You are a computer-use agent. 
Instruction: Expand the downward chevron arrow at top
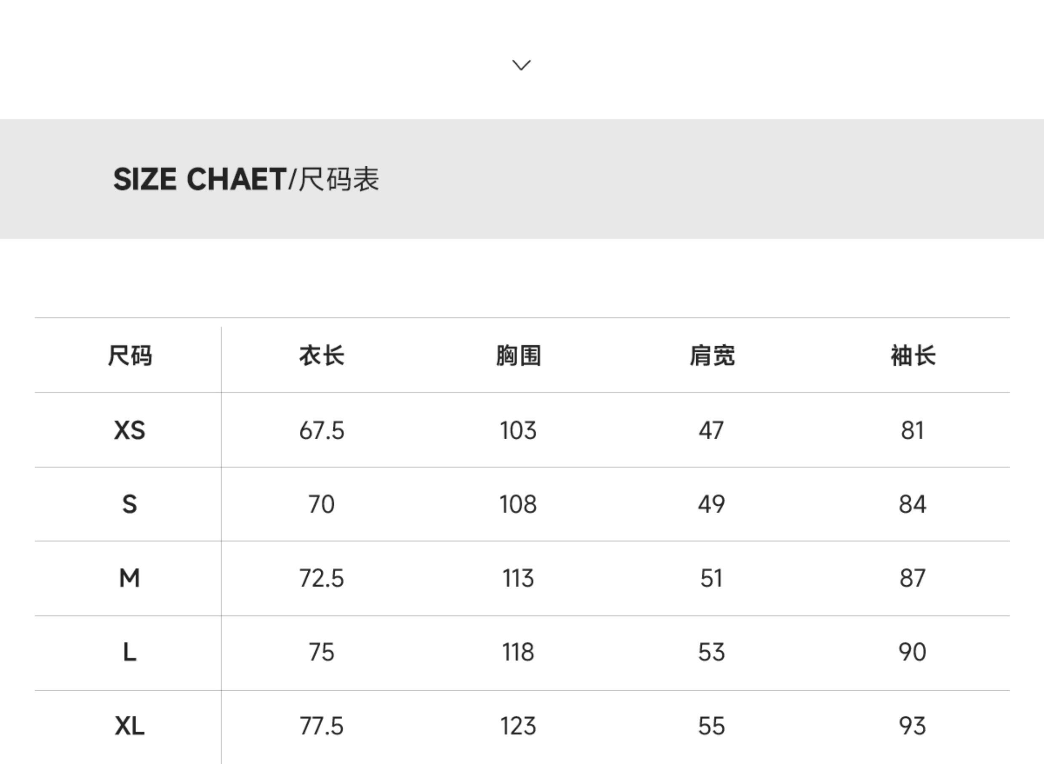coord(522,65)
